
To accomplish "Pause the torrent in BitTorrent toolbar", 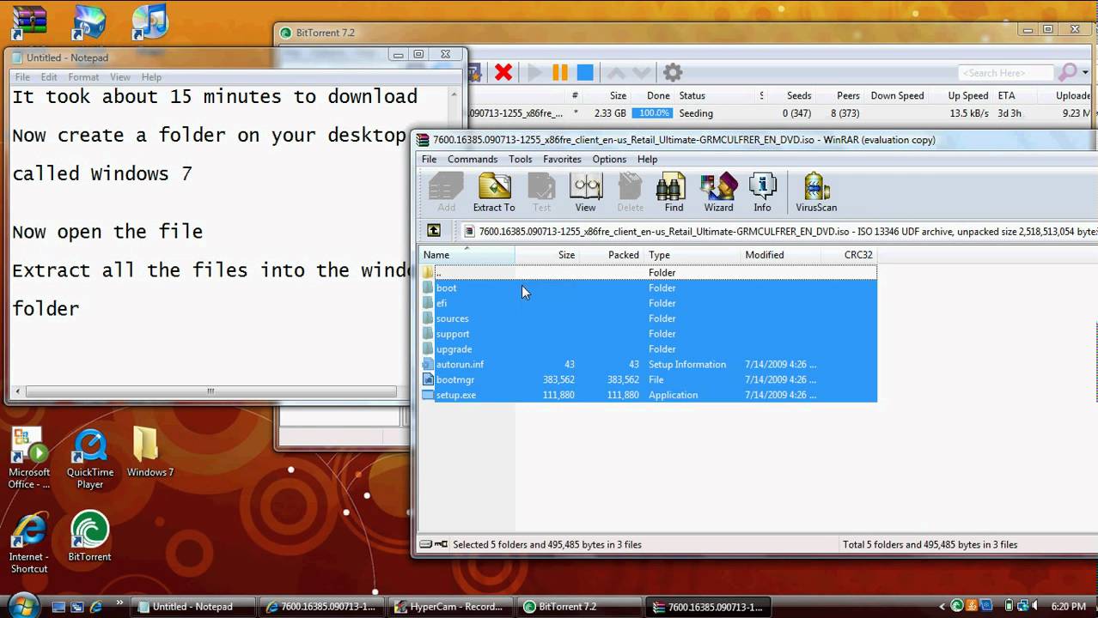I will click(559, 73).
